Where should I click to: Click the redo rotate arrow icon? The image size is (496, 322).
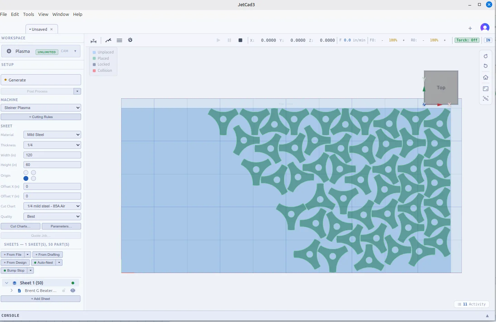click(486, 56)
